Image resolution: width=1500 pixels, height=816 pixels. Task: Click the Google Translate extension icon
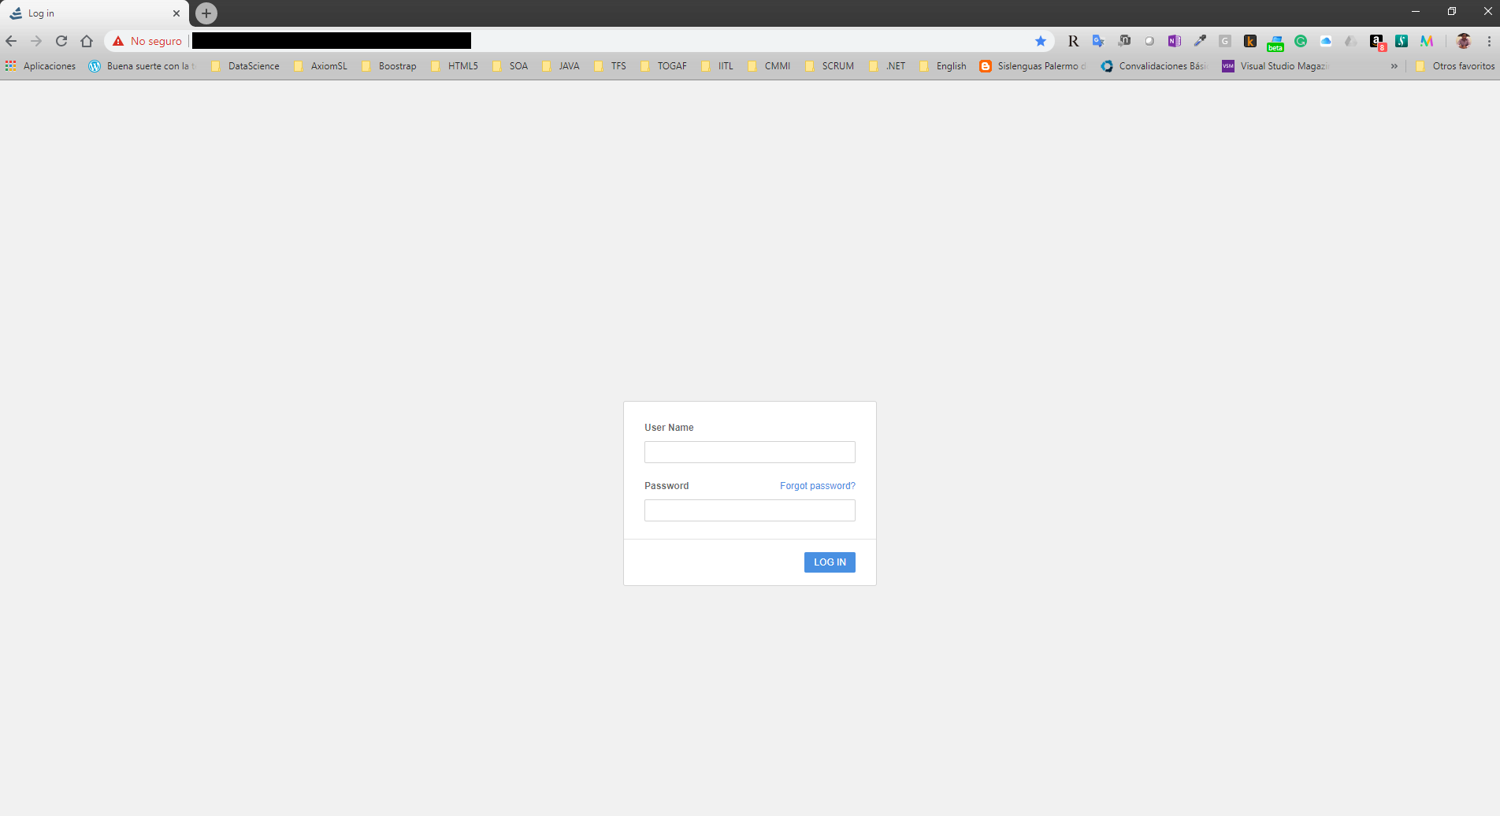tap(1098, 41)
